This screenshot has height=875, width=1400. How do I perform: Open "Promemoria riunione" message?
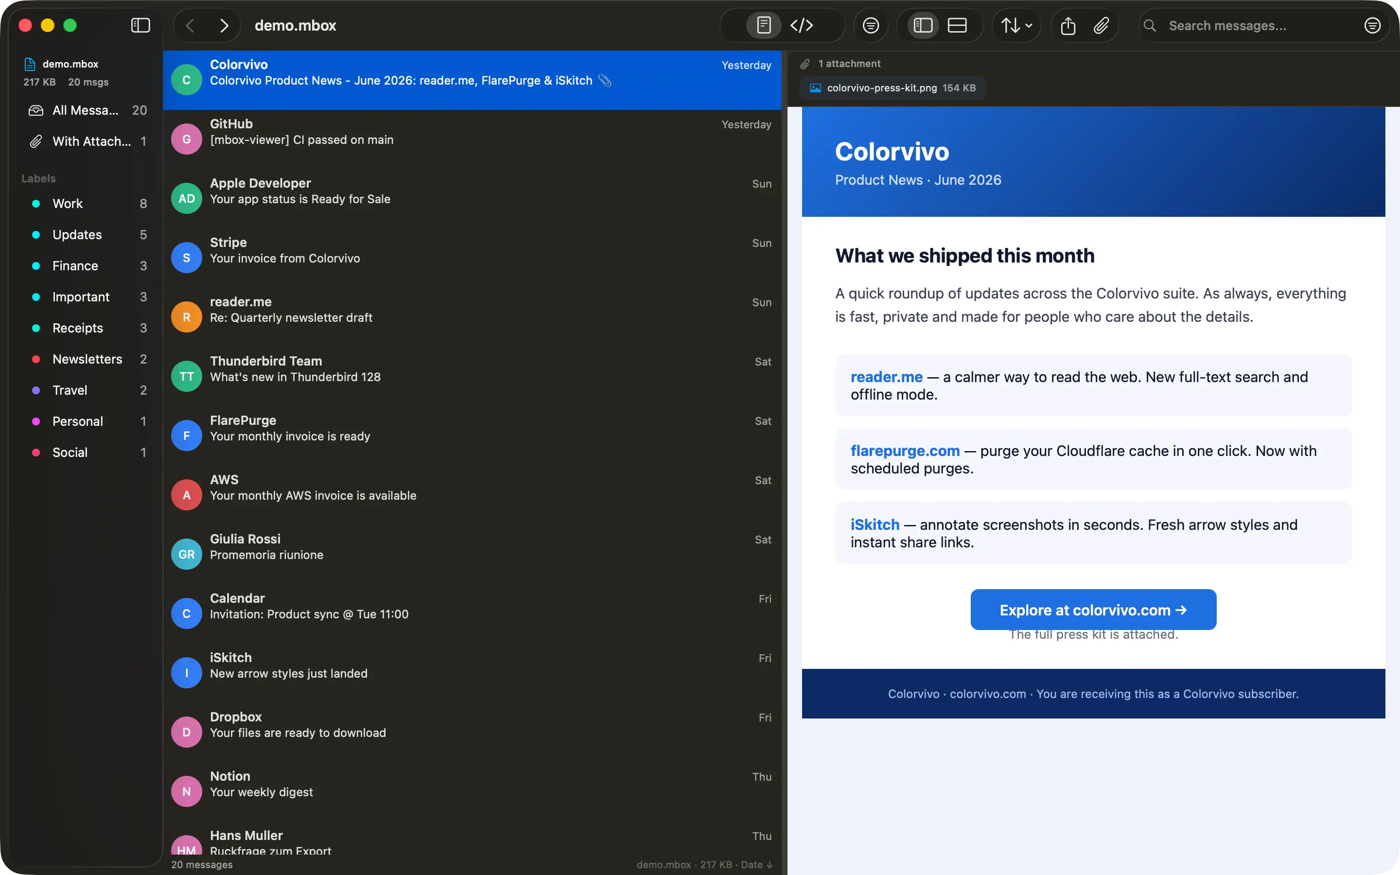tap(472, 554)
